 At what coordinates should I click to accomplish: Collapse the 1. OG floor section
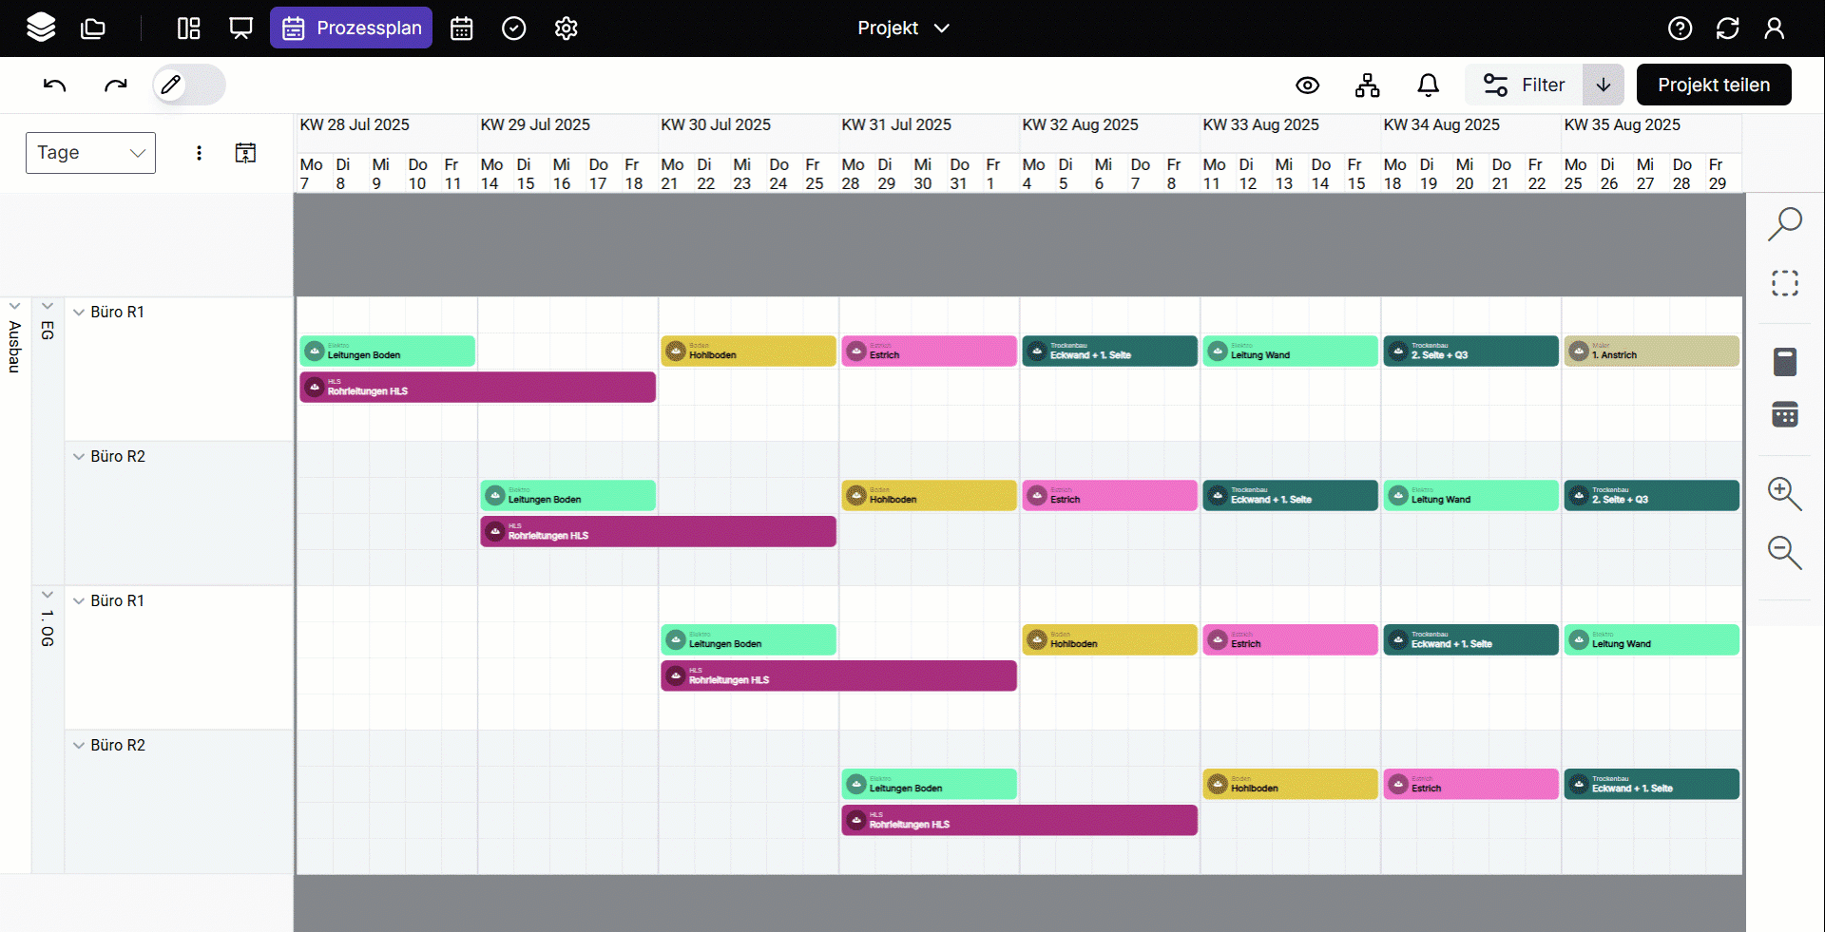click(48, 596)
